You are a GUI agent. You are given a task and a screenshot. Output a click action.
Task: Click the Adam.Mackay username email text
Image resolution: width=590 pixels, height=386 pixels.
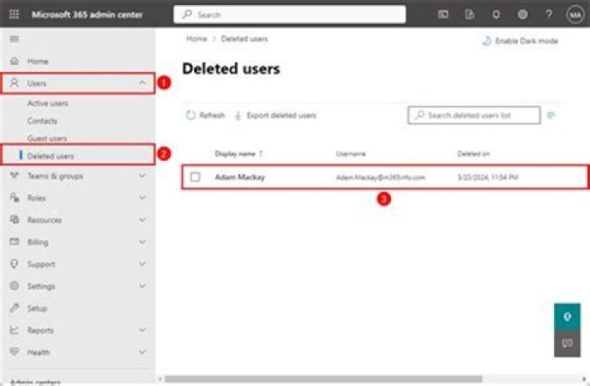point(380,177)
